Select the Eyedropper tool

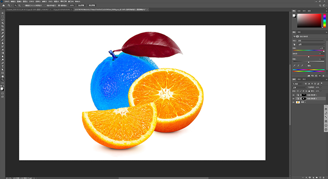3,33
